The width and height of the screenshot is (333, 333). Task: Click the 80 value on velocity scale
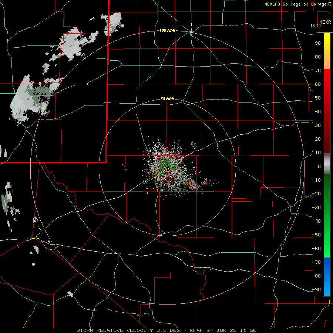click(318, 57)
